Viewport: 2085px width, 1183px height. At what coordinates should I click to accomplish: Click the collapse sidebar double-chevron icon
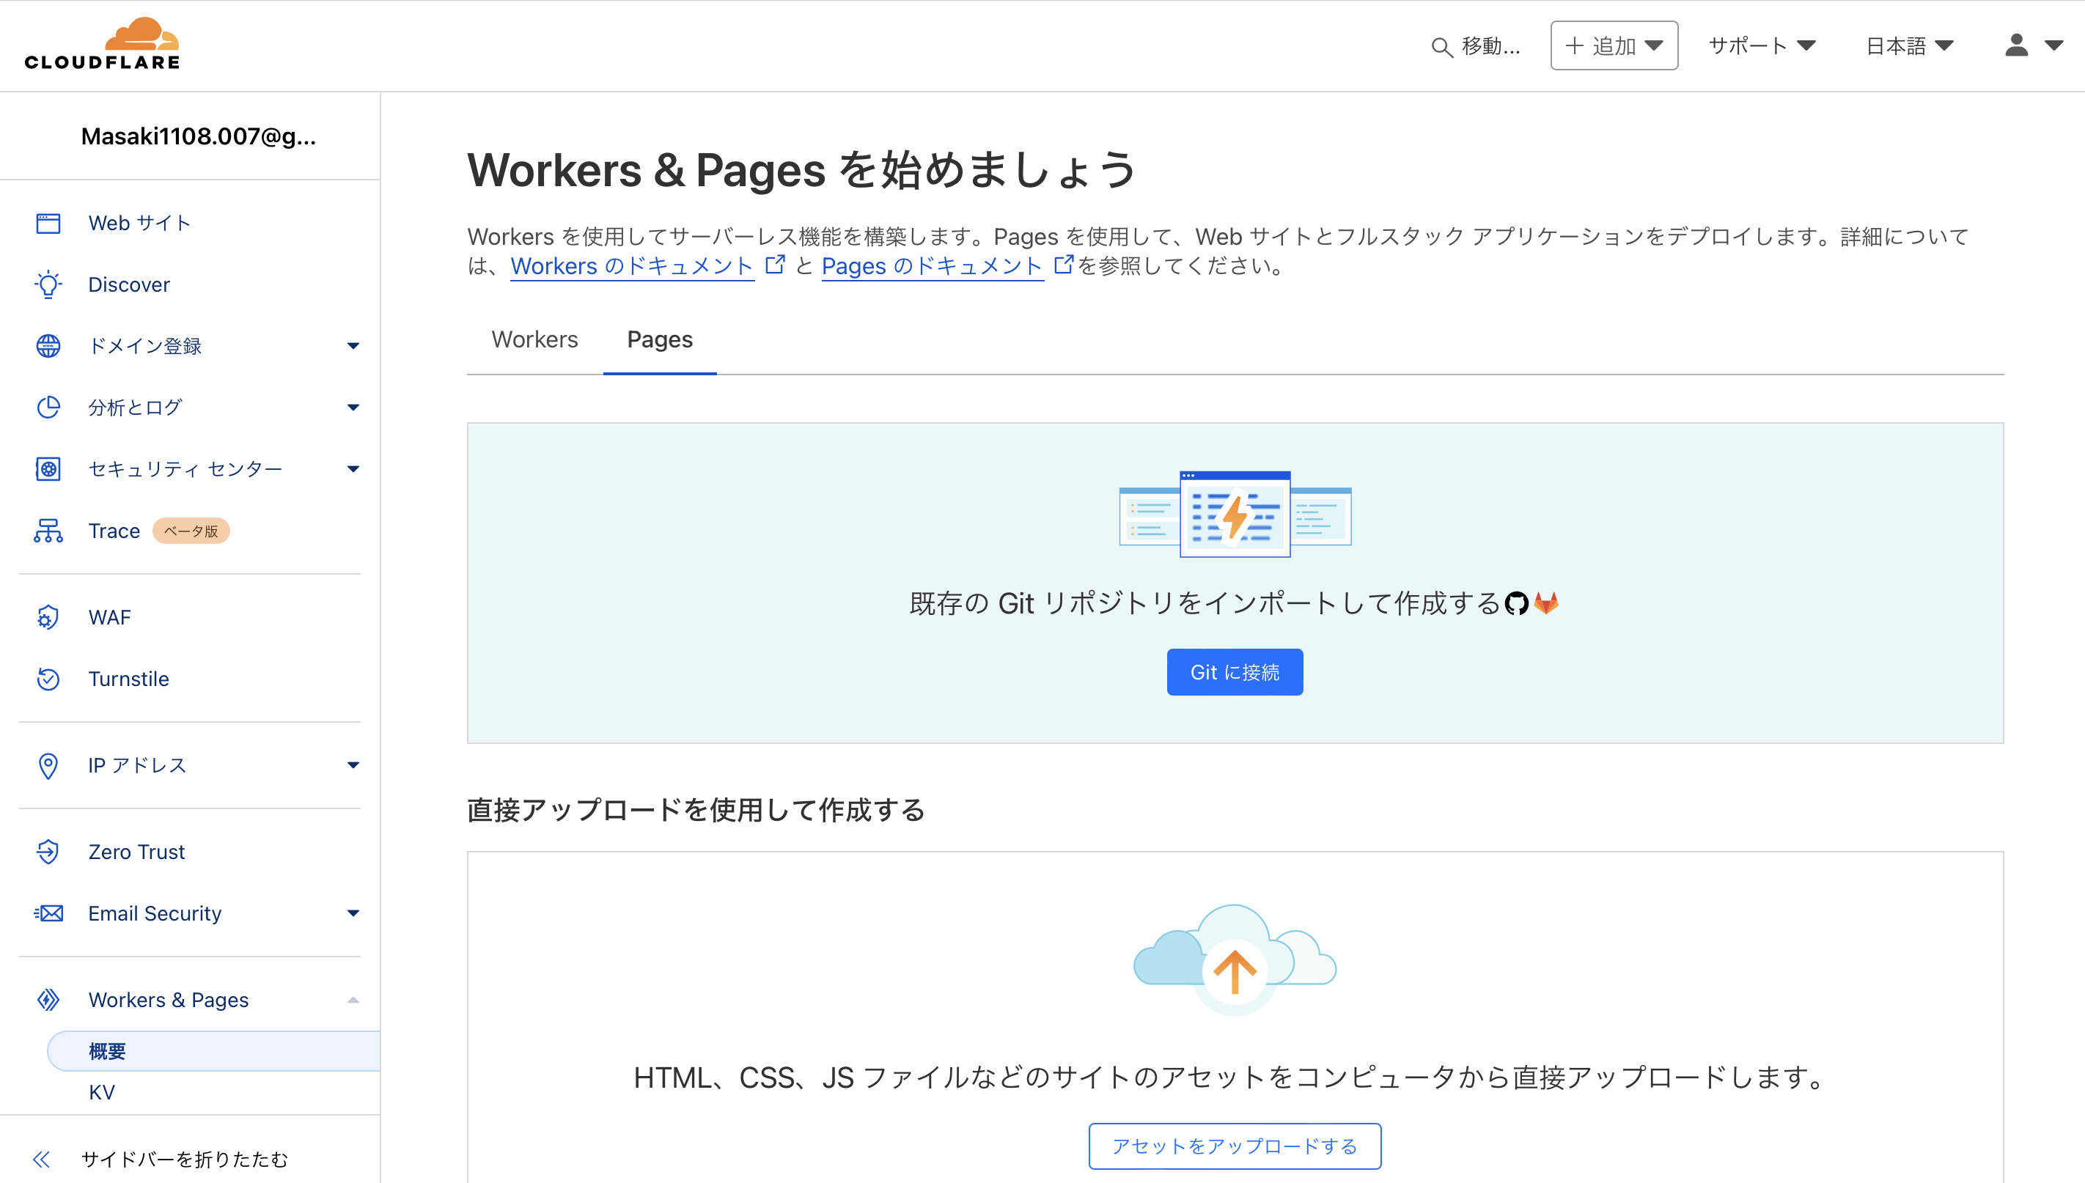click(42, 1160)
